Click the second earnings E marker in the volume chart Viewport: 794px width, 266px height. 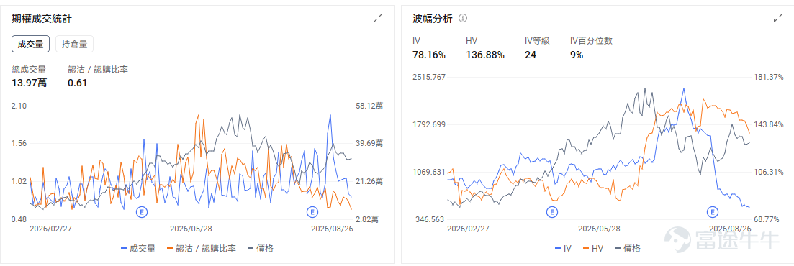[312, 212]
